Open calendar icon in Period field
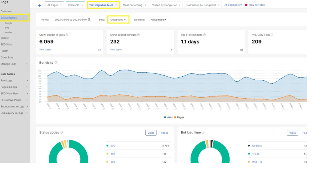 pyautogui.click(x=89, y=20)
